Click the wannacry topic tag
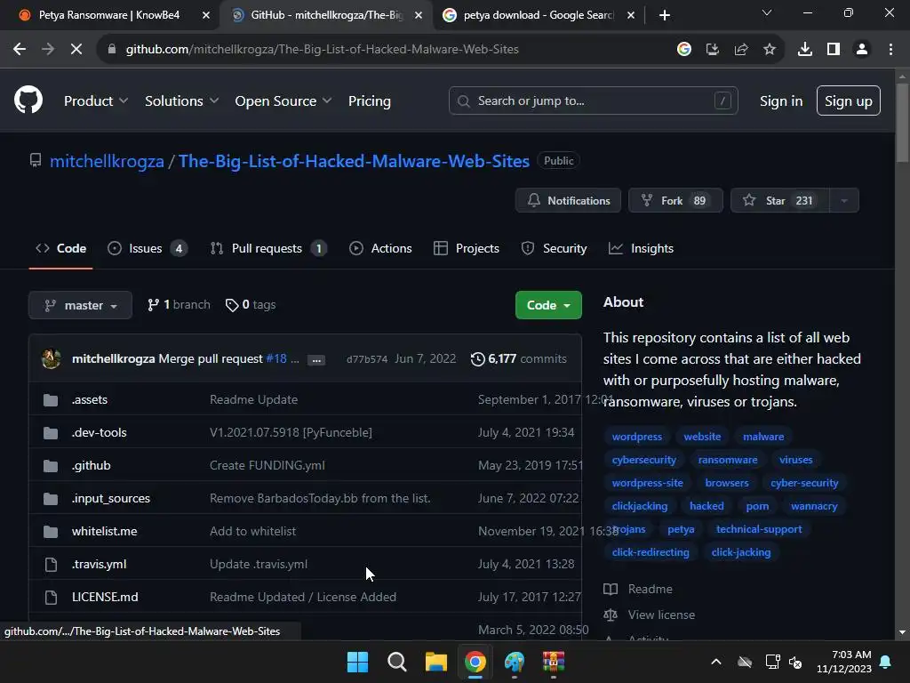The image size is (910, 683). click(814, 506)
